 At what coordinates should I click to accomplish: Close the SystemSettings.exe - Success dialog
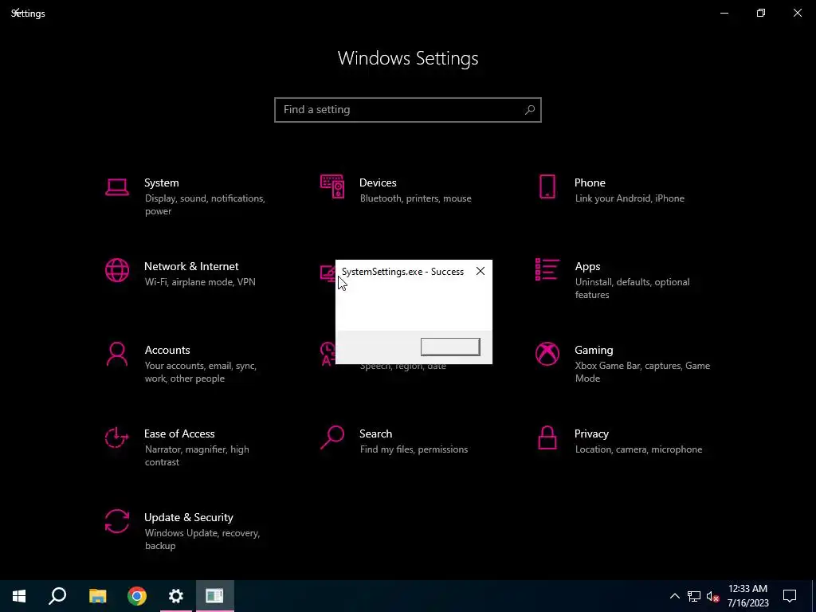tap(481, 271)
